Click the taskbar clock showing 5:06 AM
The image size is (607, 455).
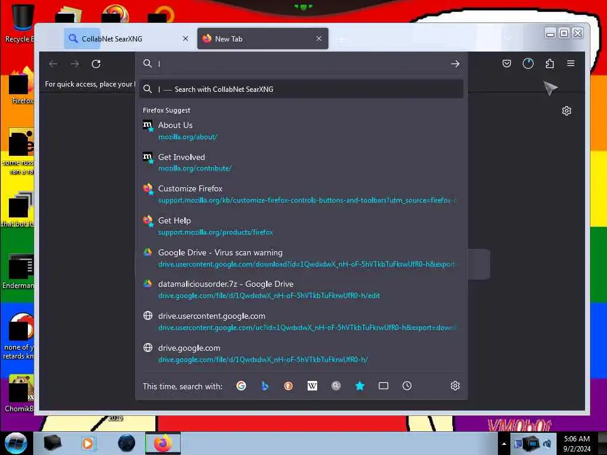(576, 443)
